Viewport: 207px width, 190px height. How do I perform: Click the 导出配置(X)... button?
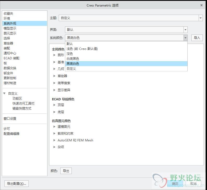pos(16,184)
